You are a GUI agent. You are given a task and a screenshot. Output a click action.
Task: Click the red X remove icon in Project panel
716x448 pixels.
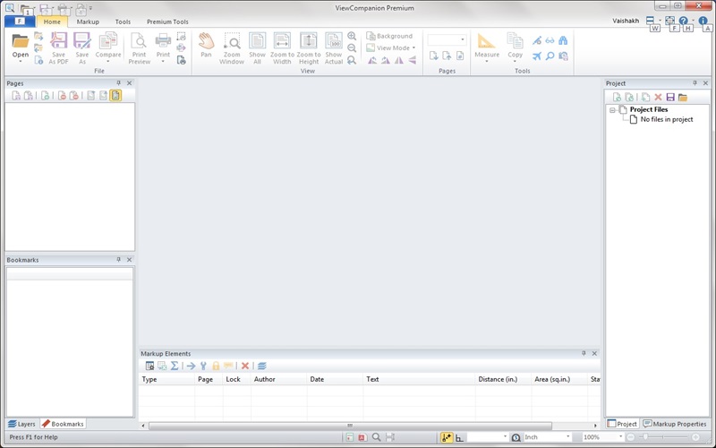point(658,97)
